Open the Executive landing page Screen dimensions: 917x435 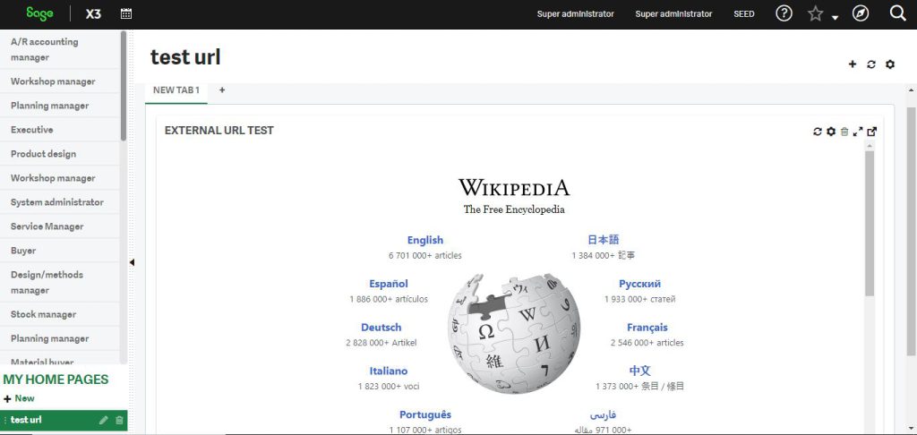tap(60, 130)
